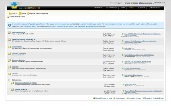Click the Change Language flag icon
This screenshot has height=106, width=171.
pos(140,3)
